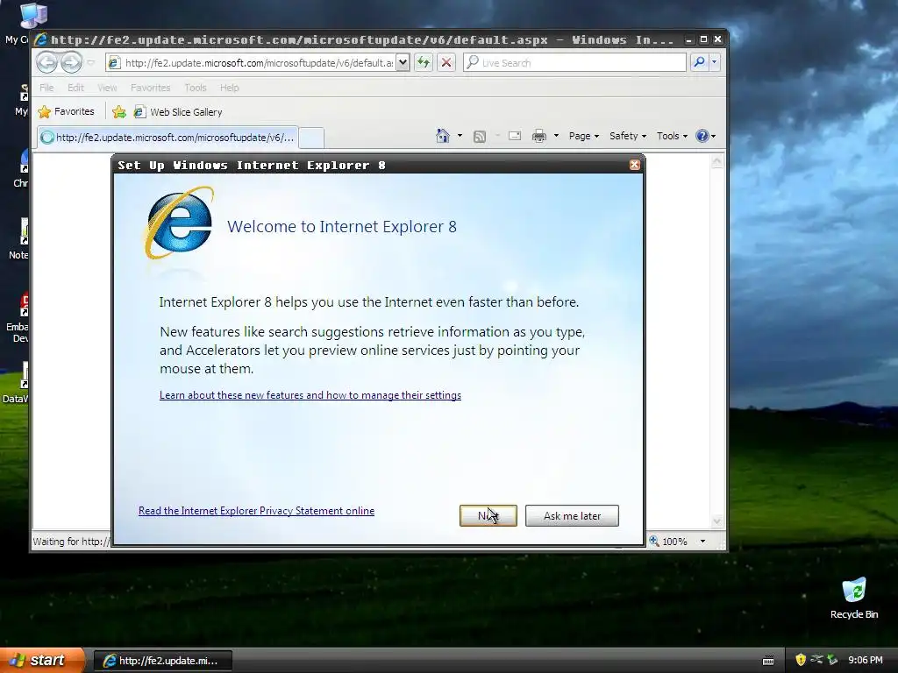898x673 pixels.
Task: Click the red Stop loading icon
Action: pos(446,62)
